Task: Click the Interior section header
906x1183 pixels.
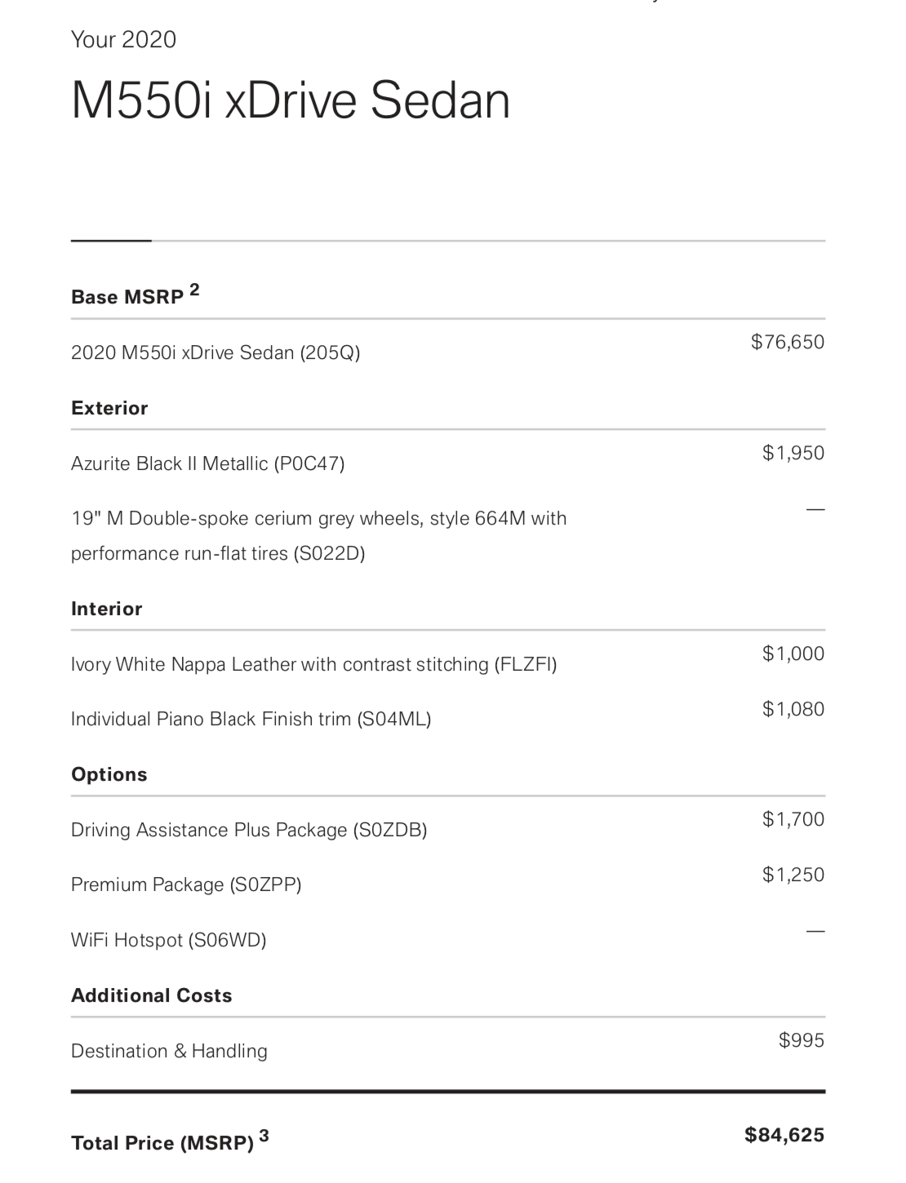Action: 106,609
